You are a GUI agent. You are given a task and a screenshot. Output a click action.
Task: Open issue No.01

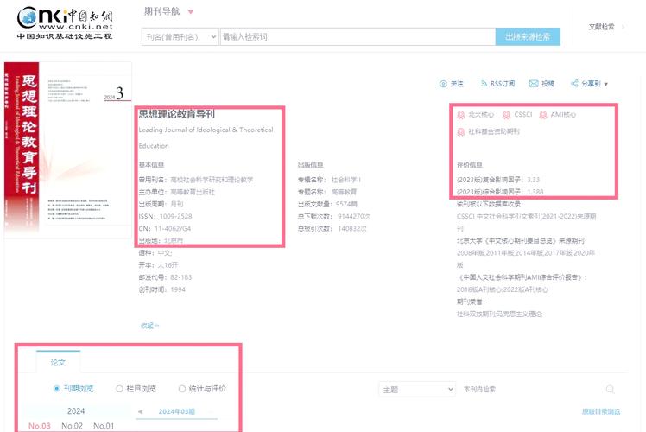[x=104, y=426]
